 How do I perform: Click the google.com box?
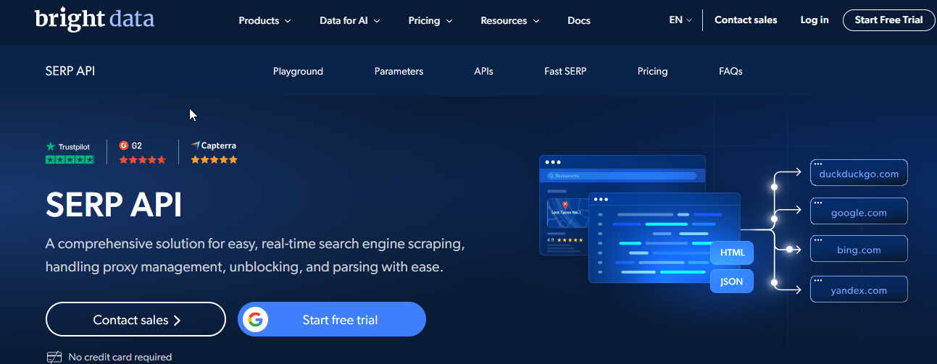point(859,211)
